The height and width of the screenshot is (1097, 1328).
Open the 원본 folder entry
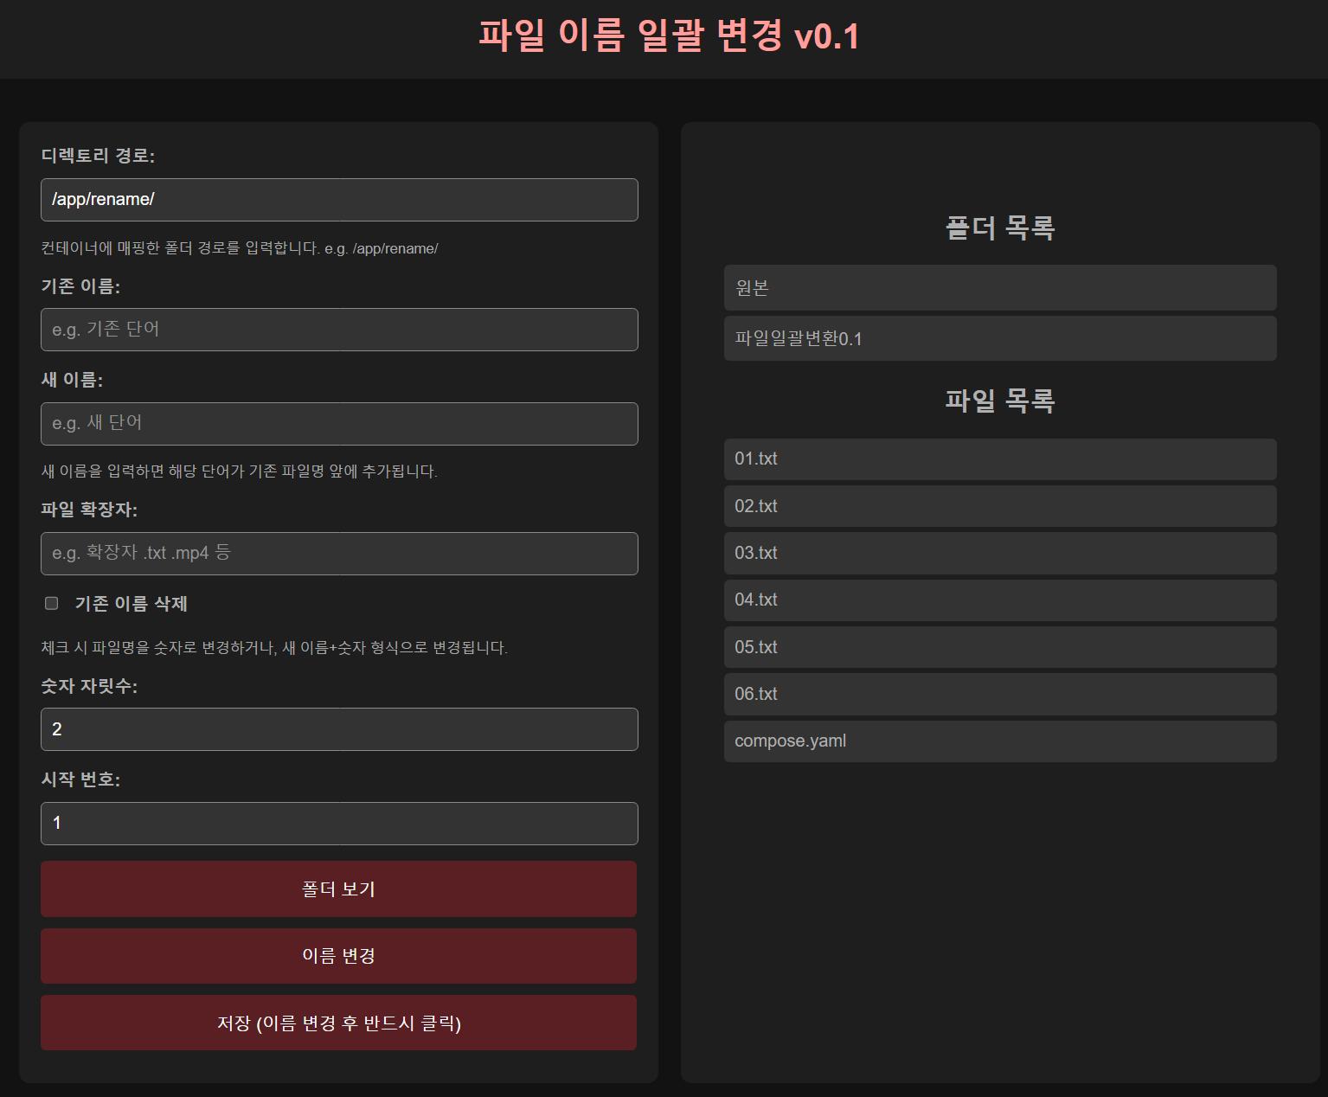pyautogui.click(x=999, y=288)
